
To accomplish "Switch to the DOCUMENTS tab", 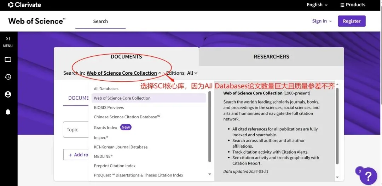I will click(126, 57).
